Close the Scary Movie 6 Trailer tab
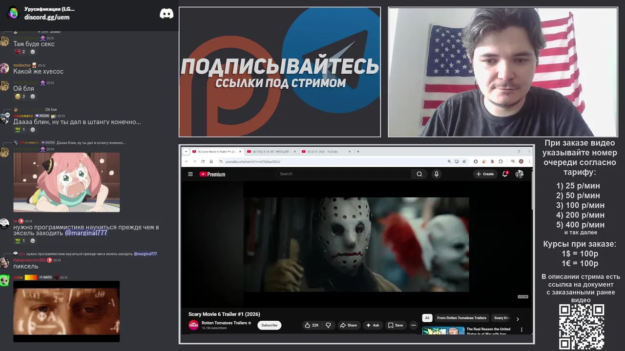The height and width of the screenshot is (351, 625). click(240, 152)
